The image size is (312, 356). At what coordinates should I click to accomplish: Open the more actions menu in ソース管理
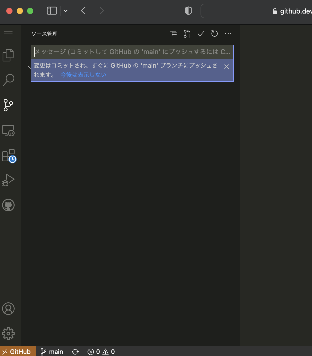(x=228, y=34)
